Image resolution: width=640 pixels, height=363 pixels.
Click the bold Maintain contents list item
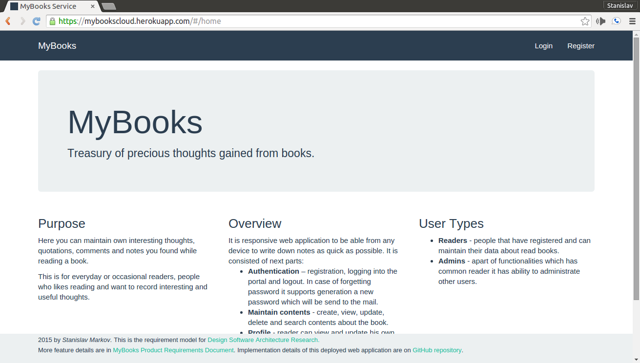(279, 312)
